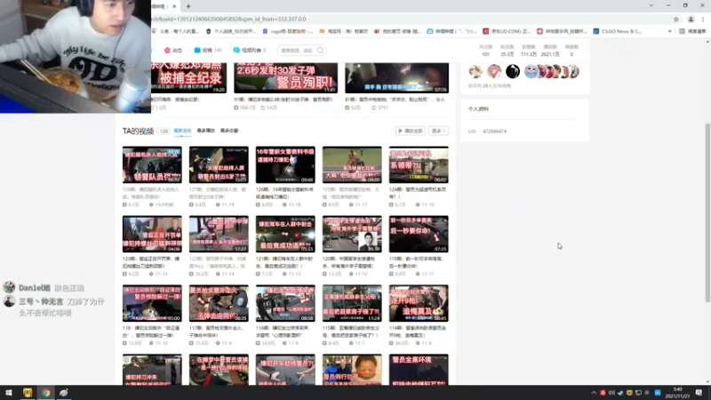This screenshot has height=400, width=711.
Task: Select the 最多收藏 sort tab
Action: tap(229, 131)
